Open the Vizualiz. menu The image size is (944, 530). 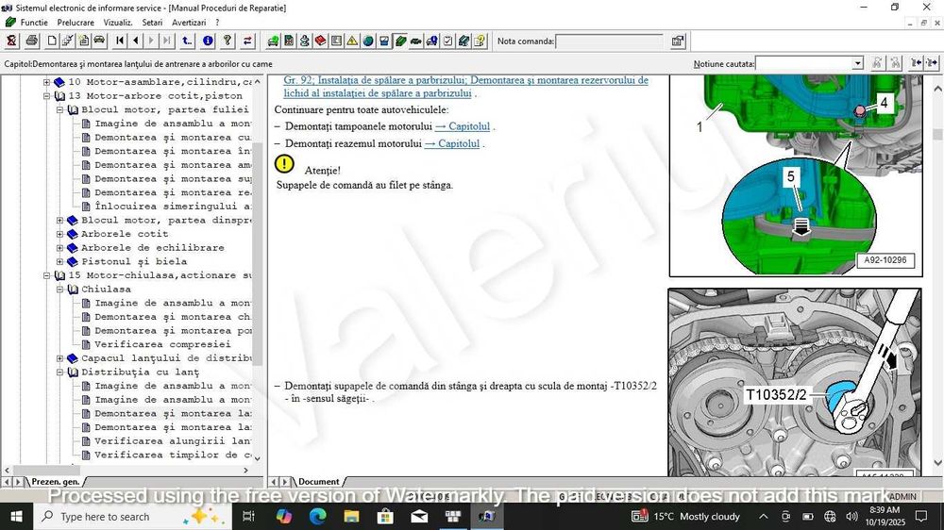coord(117,23)
